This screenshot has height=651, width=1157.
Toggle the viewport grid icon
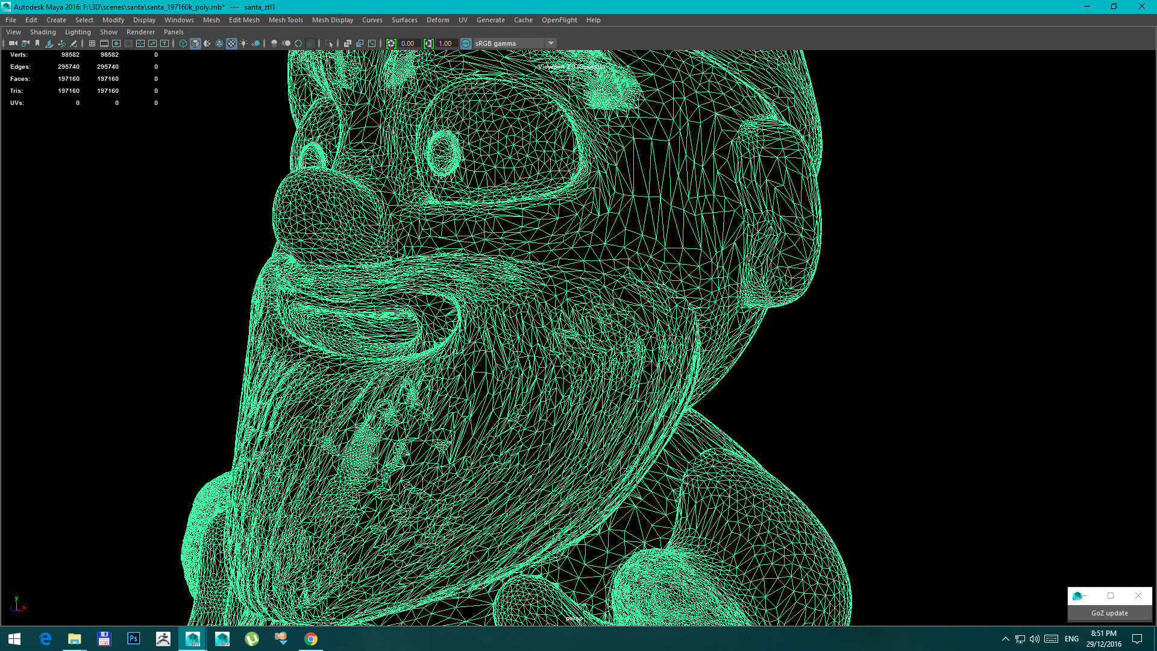pos(92,43)
